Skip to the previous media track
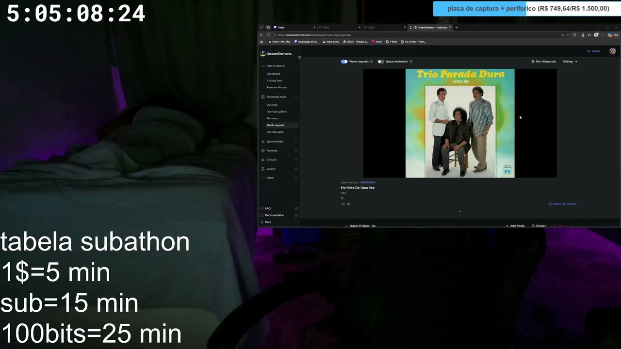Screen dimensions: 621x349 point(343,204)
